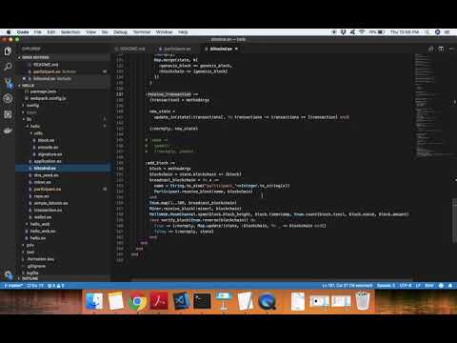Click errors and warnings count in status bar
Screen dimensions: 457x343
[55, 286]
